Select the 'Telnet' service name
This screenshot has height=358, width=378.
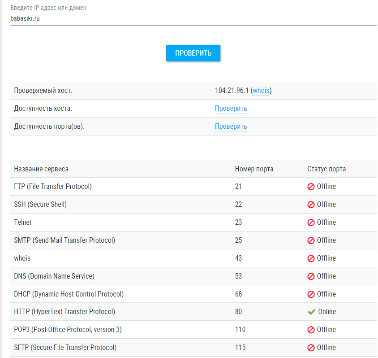(23, 222)
